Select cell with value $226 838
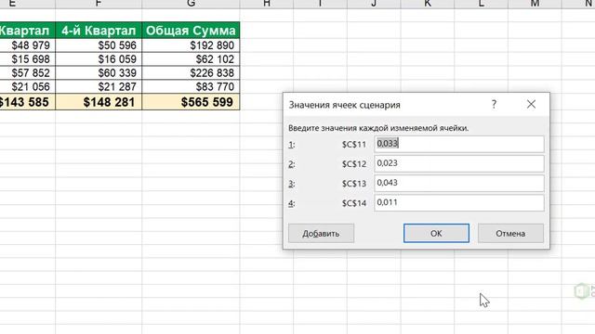The width and height of the screenshot is (595, 334). pyautogui.click(x=191, y=72)
